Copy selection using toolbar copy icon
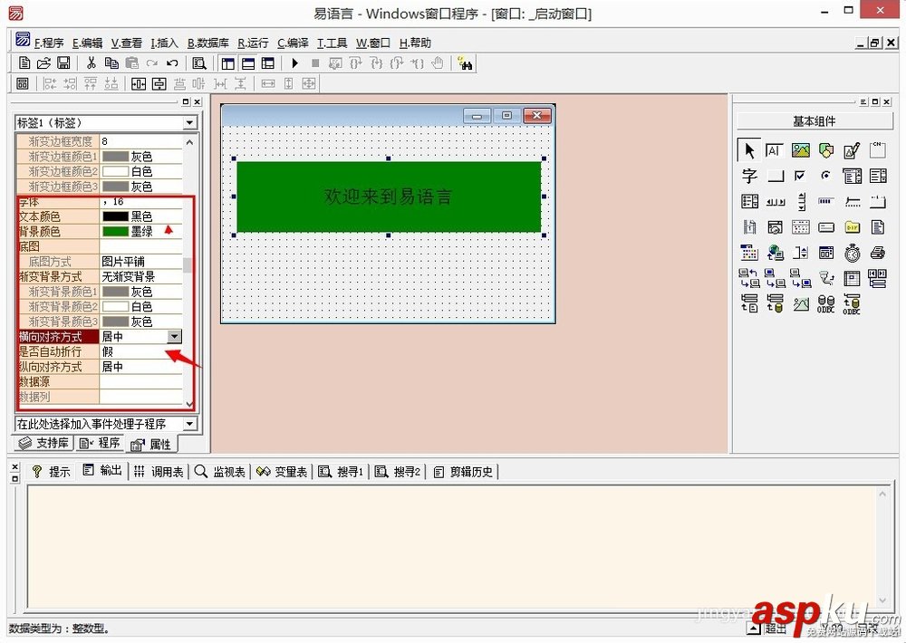Image resolution: width=906 pixels, height=643 pixels. pyautogui.click(x=111, y=63)
